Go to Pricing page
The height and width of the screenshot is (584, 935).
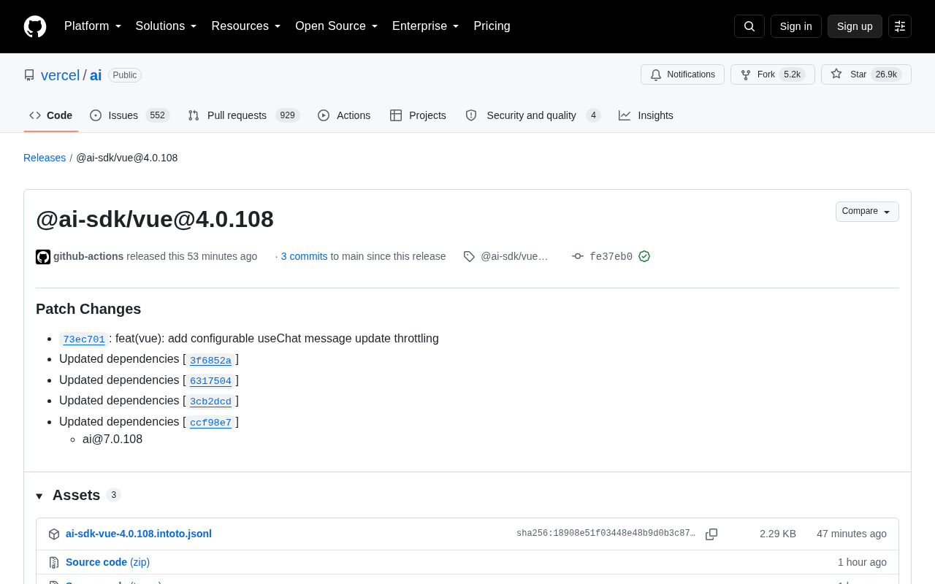coord(492,26)
